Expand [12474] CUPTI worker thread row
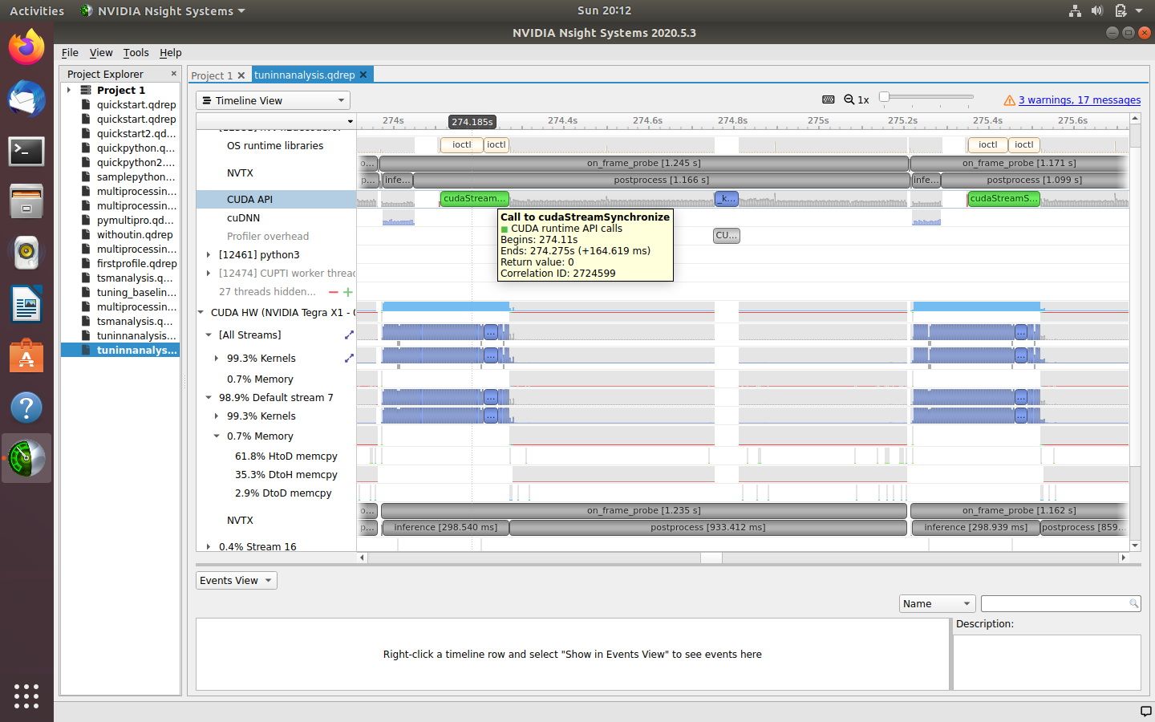1155x722 pixels. tap(209, 273)
